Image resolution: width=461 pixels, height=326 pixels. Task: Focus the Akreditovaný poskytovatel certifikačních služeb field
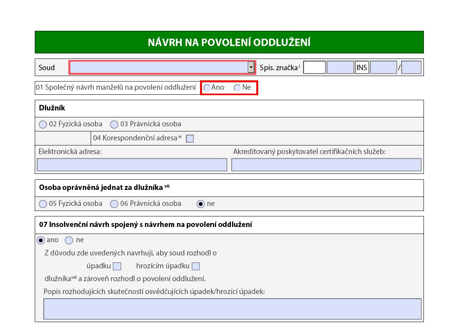[326, 165]
